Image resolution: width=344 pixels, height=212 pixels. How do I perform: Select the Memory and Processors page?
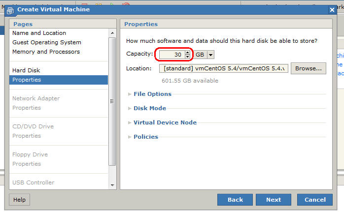tap(46, 52)
